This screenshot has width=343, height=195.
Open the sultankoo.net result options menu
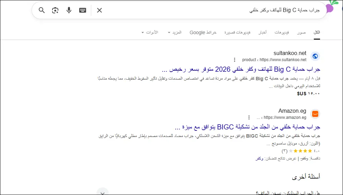coord(235,60)
